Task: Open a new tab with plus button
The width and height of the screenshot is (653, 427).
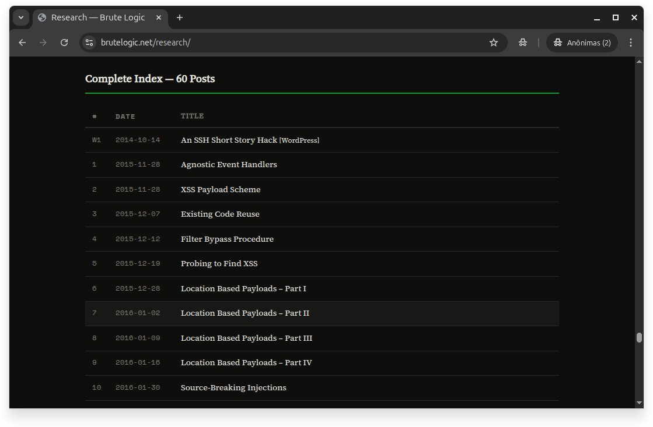Action: [180, 17]
